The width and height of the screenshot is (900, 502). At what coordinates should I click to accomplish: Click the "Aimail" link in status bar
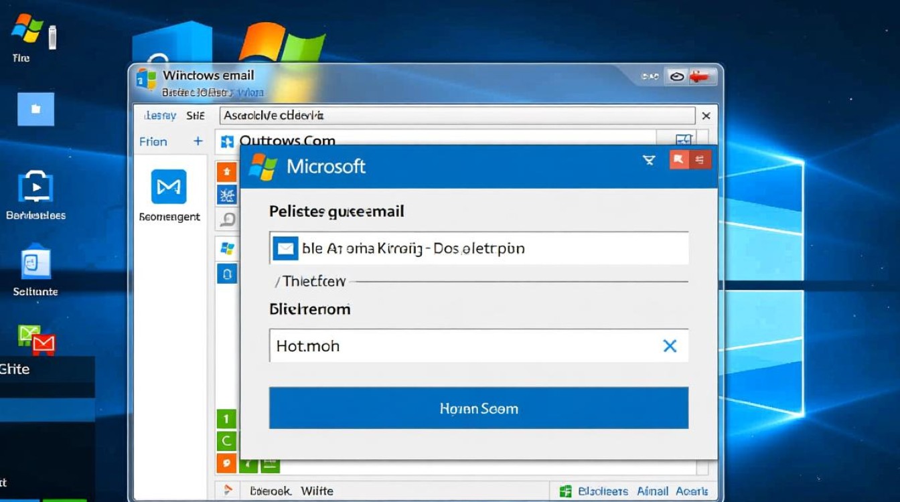(x=652, y=491)
